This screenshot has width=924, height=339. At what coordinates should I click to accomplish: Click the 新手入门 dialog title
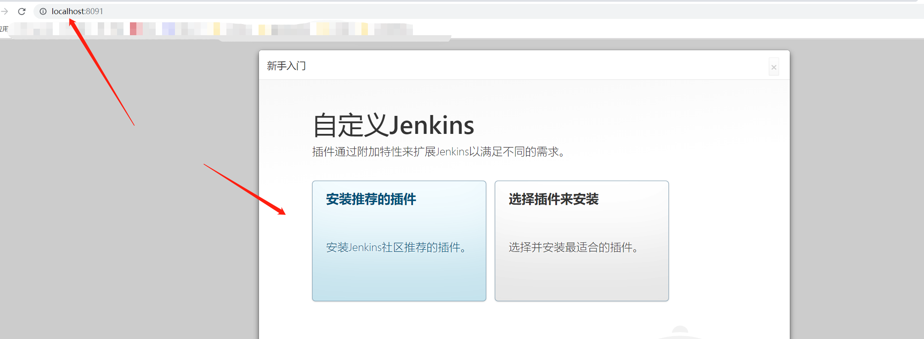pyautogui.click(x=286, y=66)
